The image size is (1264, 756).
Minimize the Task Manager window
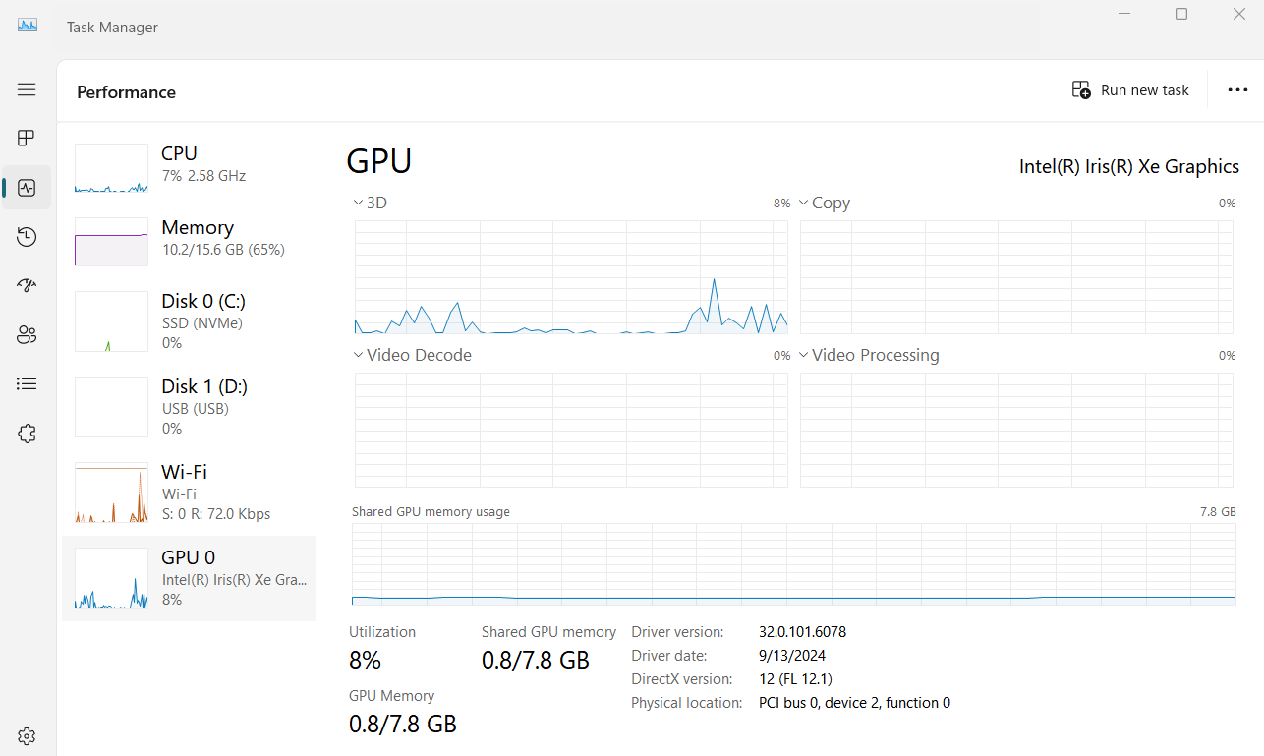[x=1124, y=14]
